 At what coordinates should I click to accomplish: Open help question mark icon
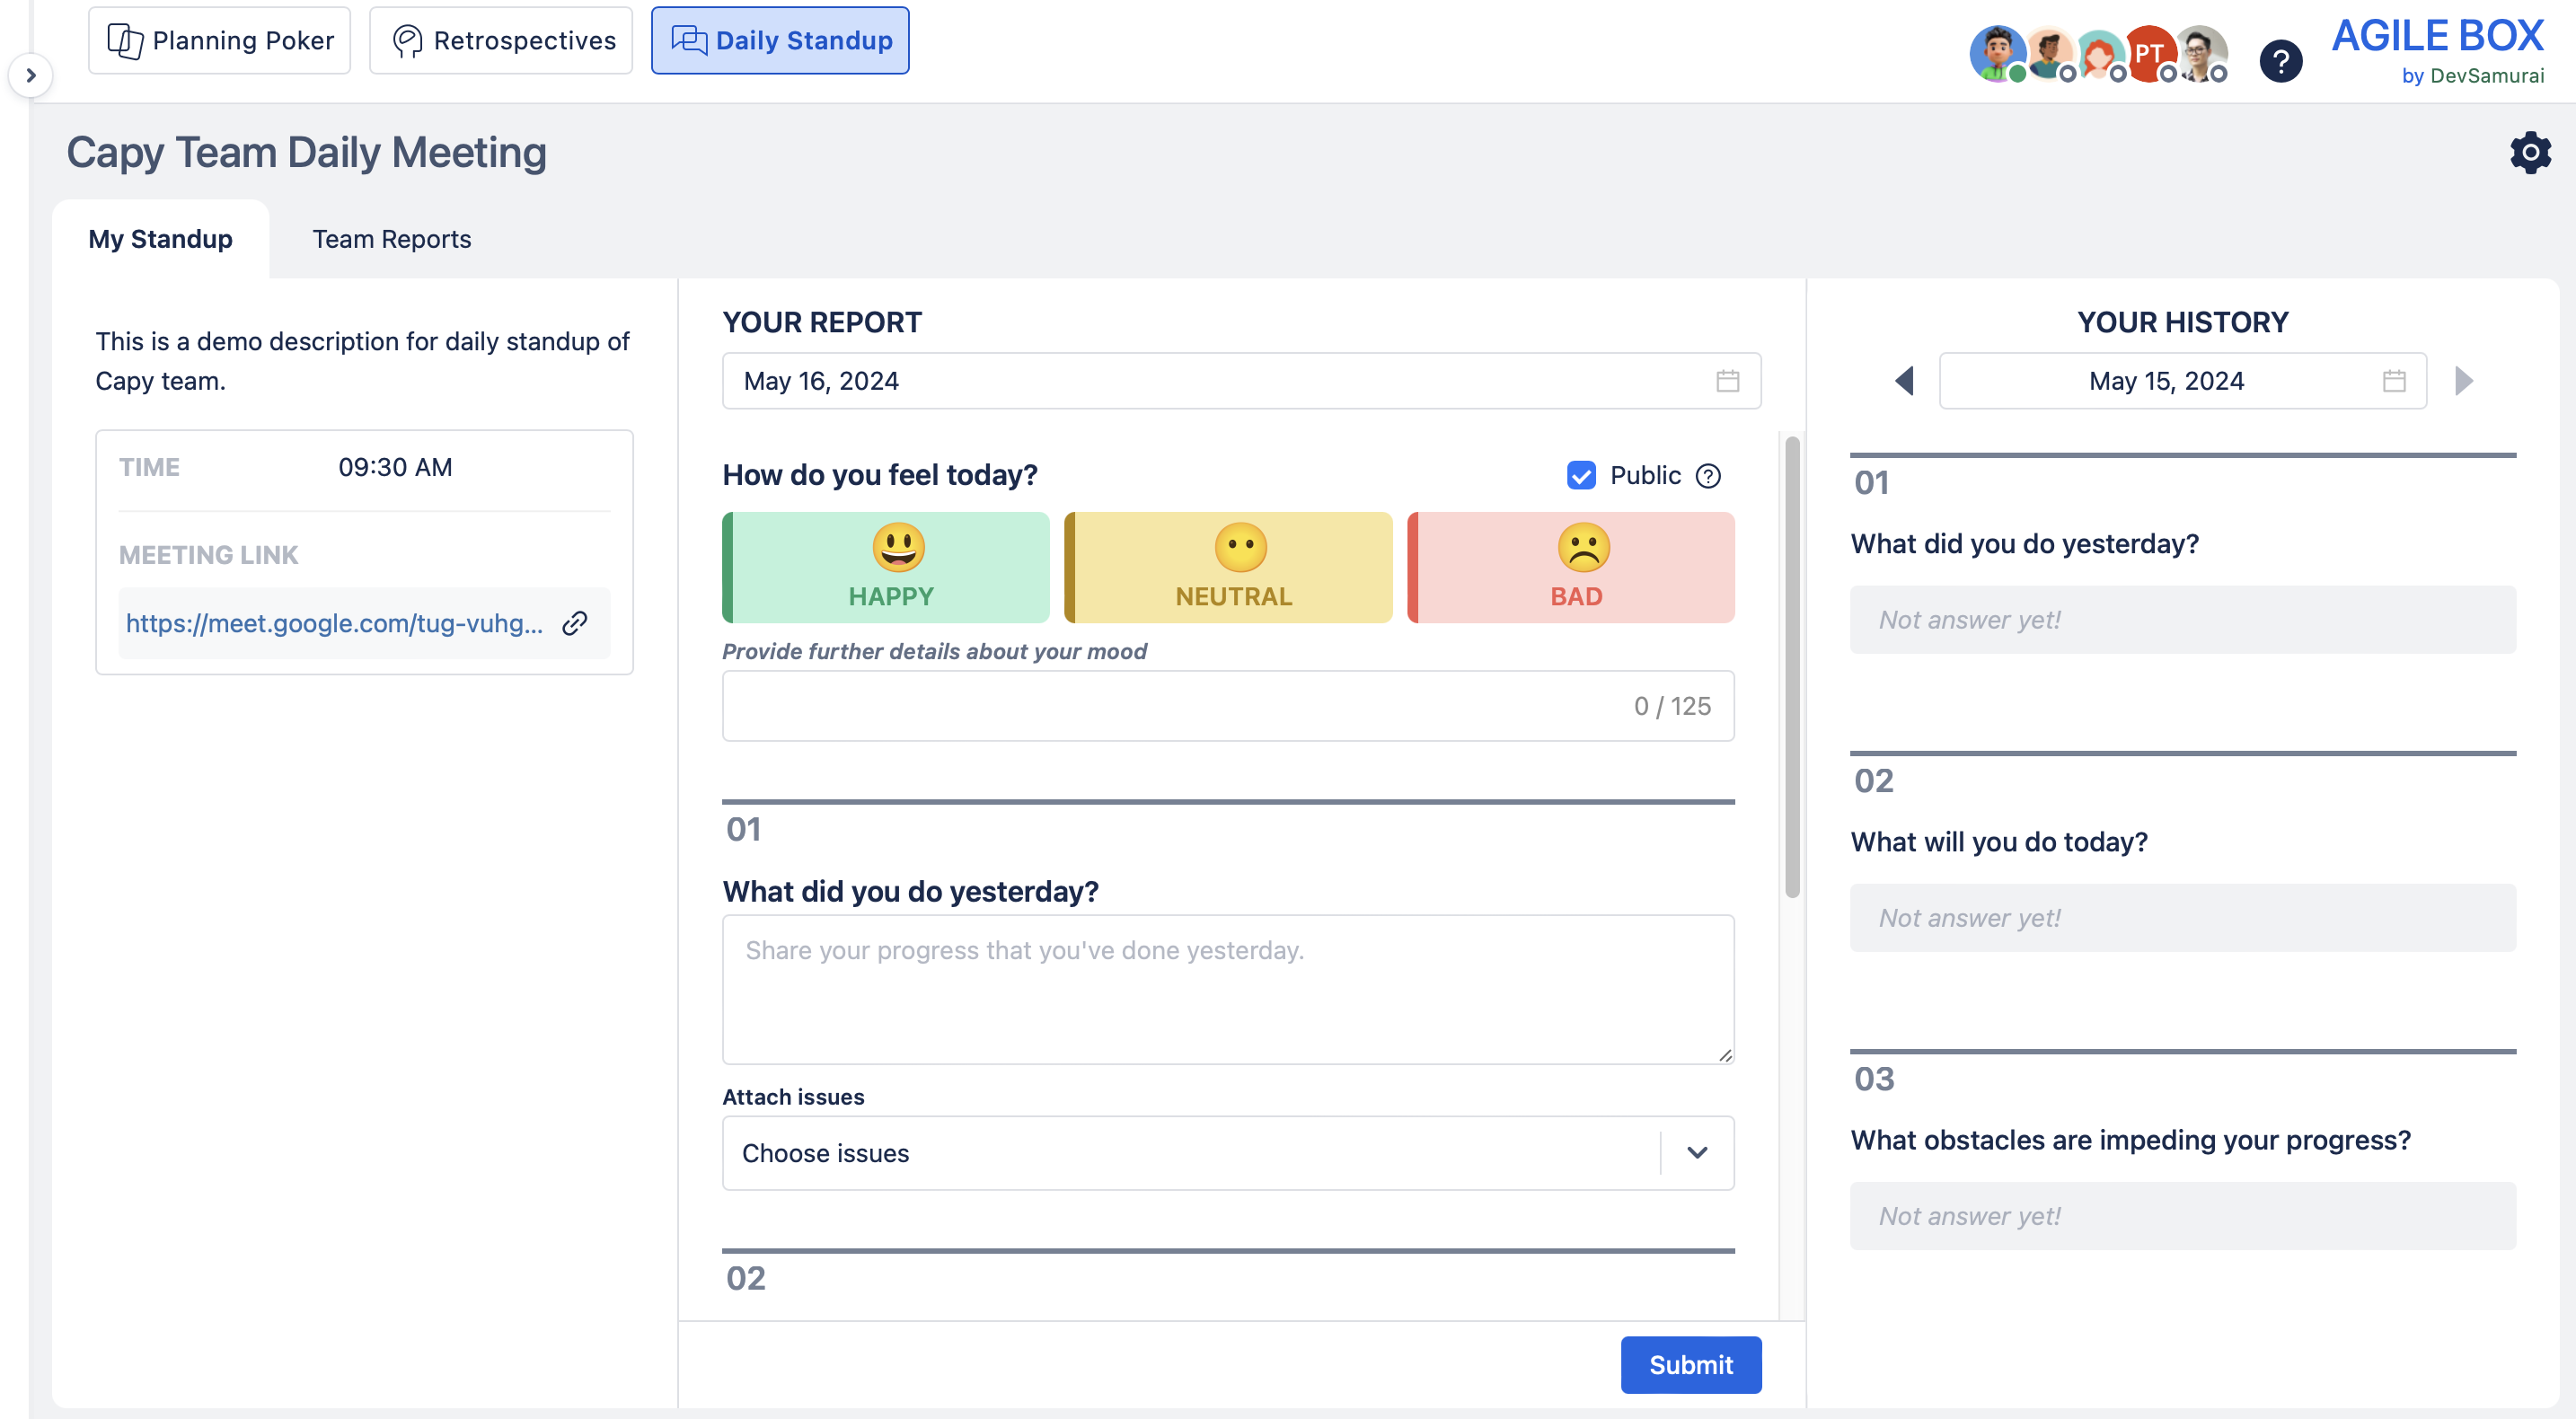pyautogui.click(x=2281, y=61)
